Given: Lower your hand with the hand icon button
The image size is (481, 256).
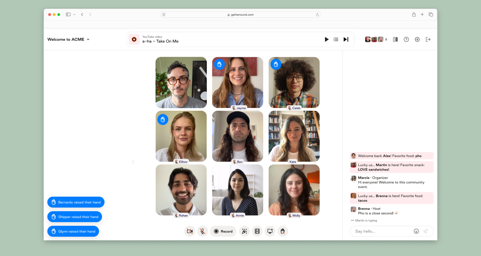Looking at the screenshot, I should click(283, 231).
